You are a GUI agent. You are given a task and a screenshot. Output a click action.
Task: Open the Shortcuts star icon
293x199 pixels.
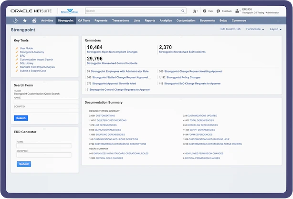(x=25, y=21)
